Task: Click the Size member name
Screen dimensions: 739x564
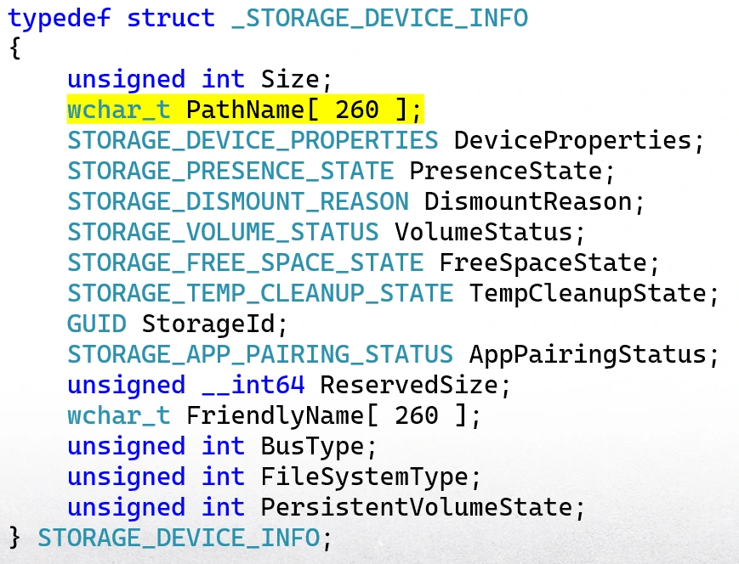Action: click(x=290, y=79)
